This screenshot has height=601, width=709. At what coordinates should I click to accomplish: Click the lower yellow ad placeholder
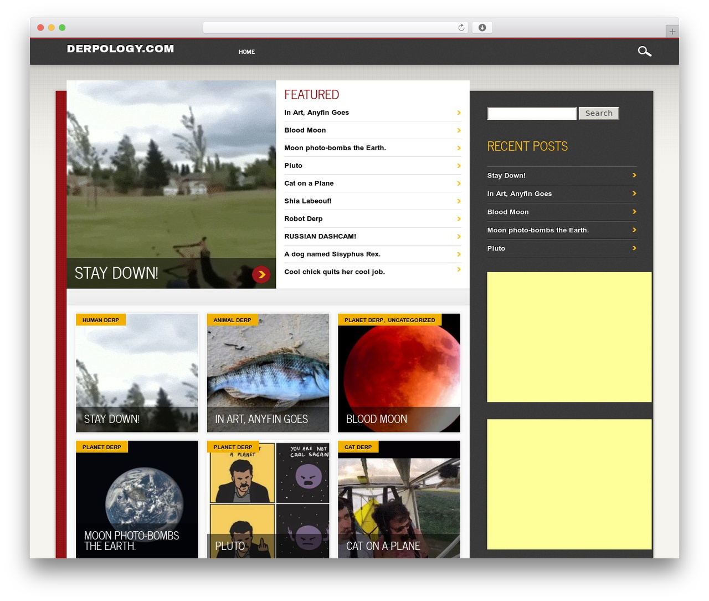tap(569, 485)
